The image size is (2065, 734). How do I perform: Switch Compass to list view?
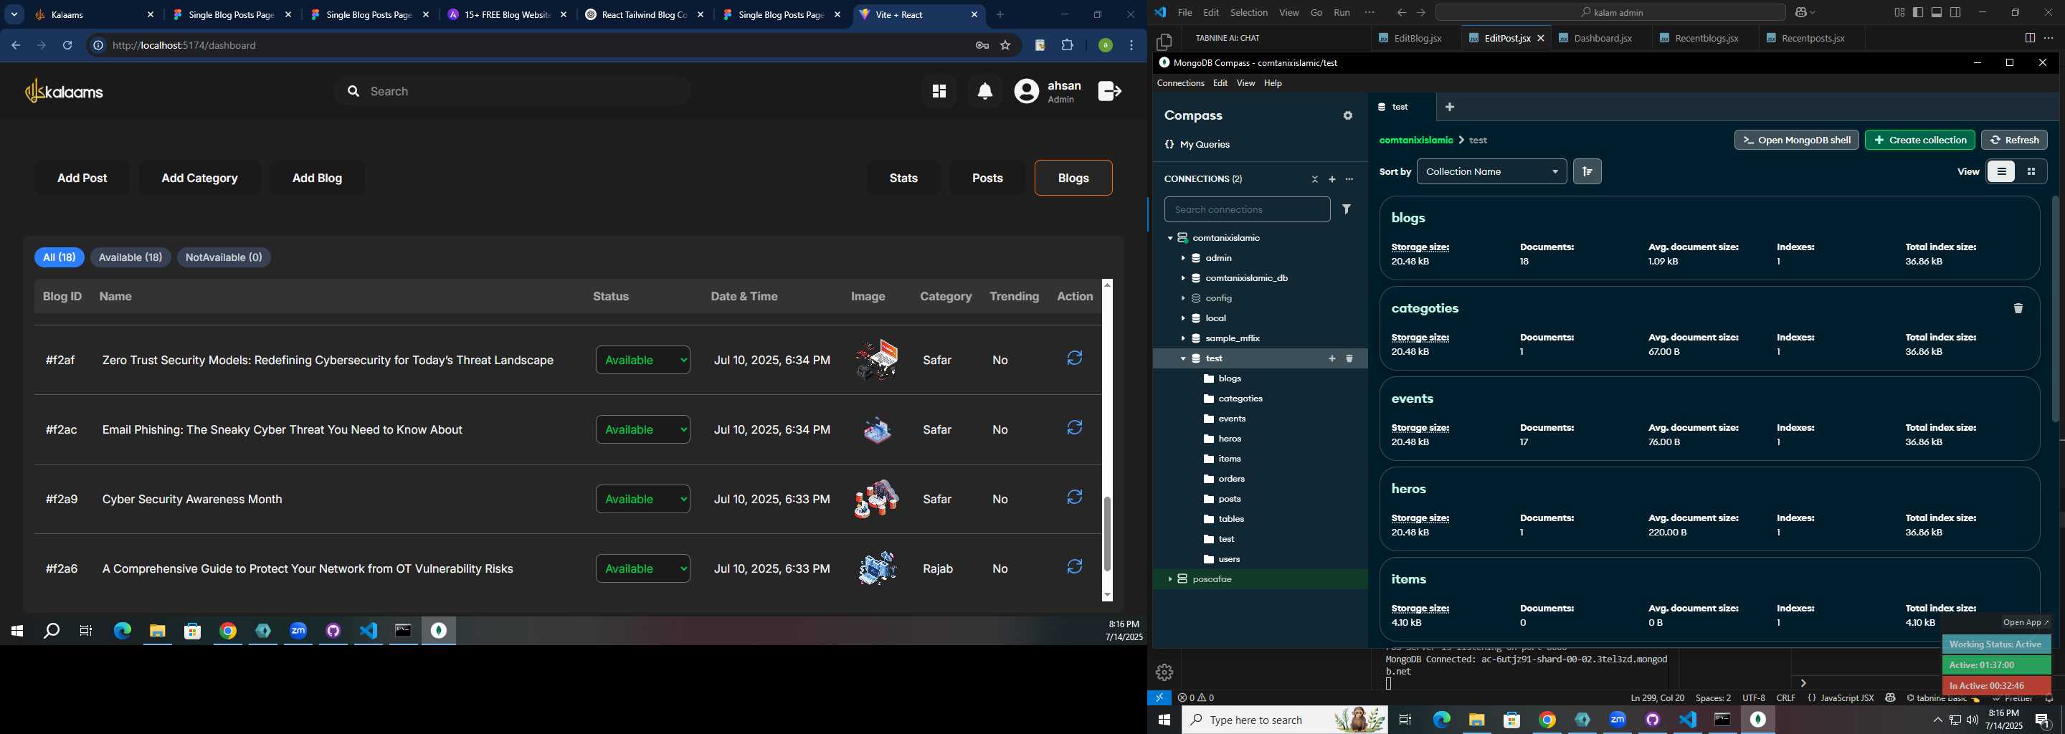tap(2002, 171)
